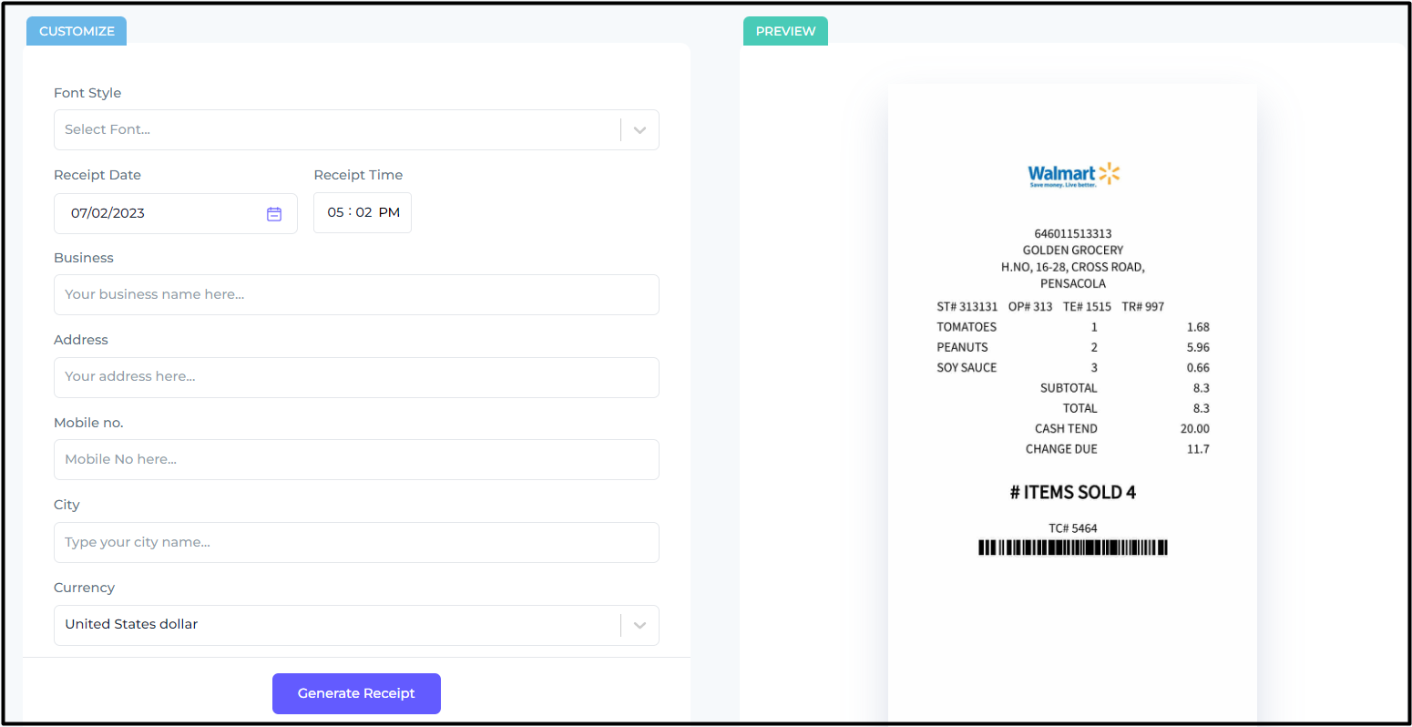The width and height of the screenshot is (1412, 727).
Task: Click 'TC# 5464' on the receipt
Action: click(1073, 528)
